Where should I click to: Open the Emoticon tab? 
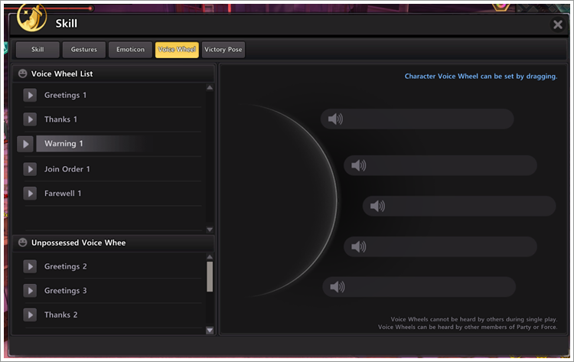pos(130,50)
